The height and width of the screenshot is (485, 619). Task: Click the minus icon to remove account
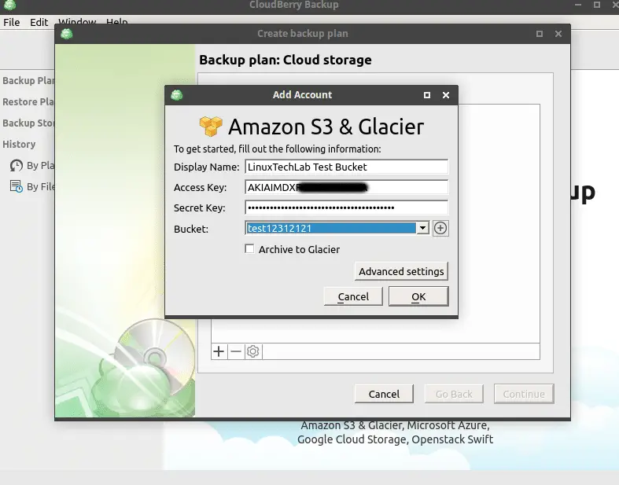[236, 351]
